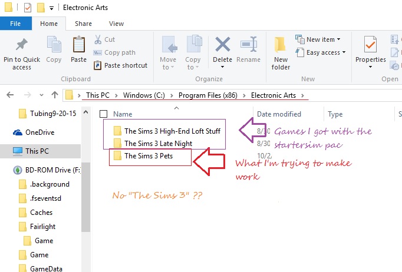402x272 pixels.
Task: Click the Up one level arrow
Action: coord(55,95)
